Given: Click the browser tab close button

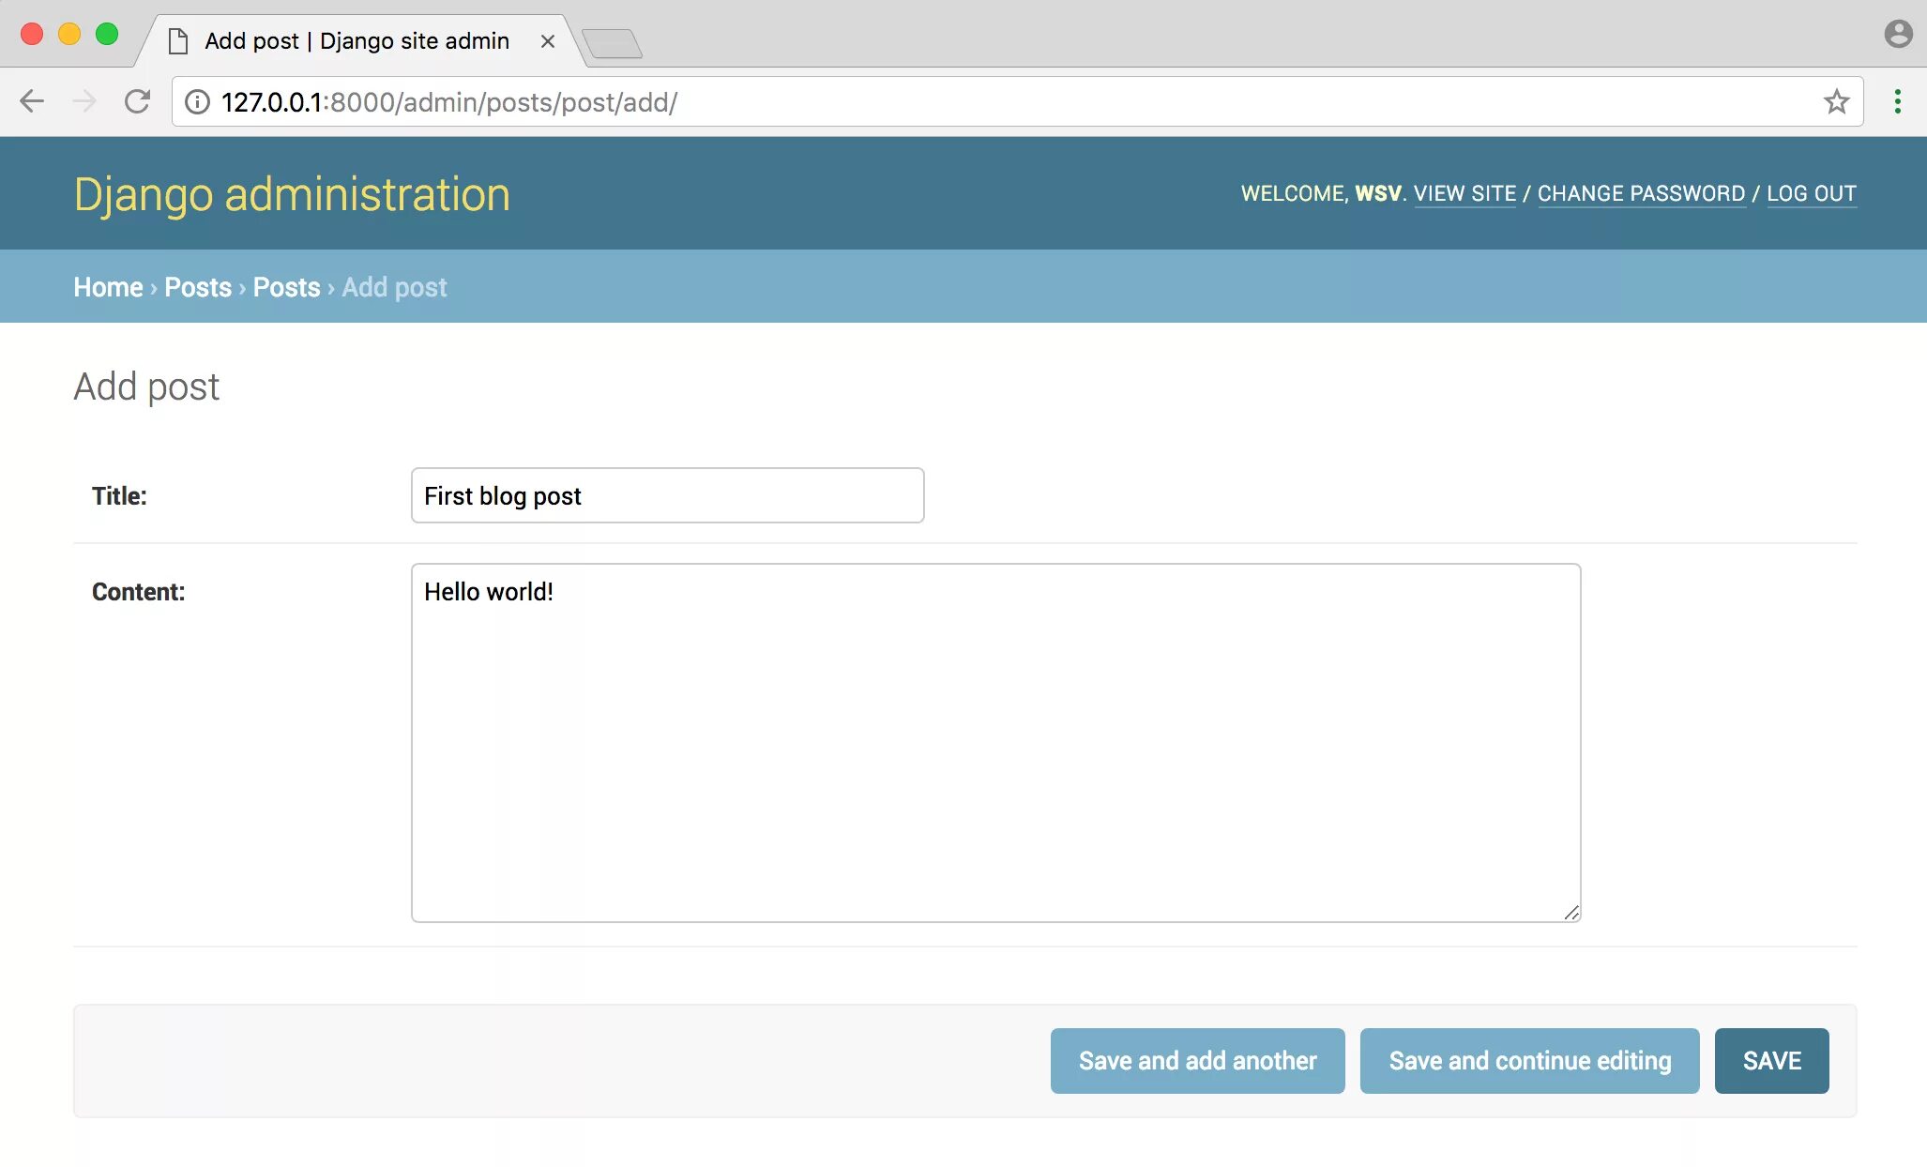Looking at the screenshot, I should pos(548,41).
